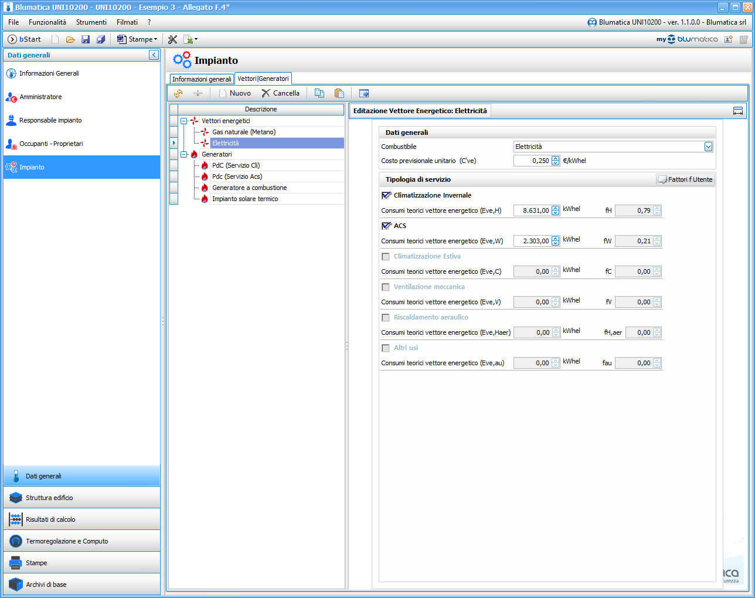The height and width of the screenshot is (598, 755).
Task: Click the bStart button
Action: point(25,39)
